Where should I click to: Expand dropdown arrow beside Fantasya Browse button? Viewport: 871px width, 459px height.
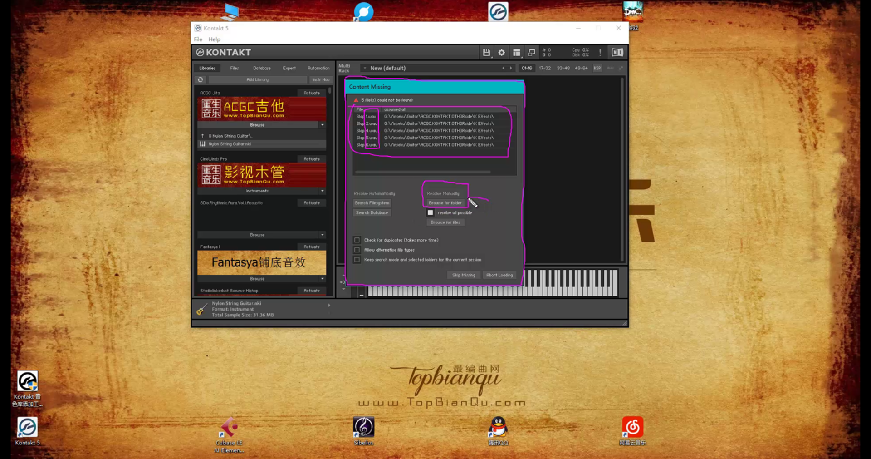[323, 279]
